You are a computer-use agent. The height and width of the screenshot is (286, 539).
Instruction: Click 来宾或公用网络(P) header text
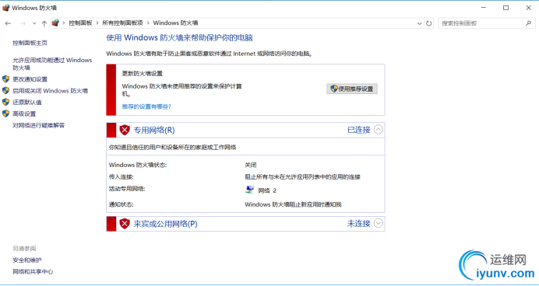[165, 224]
